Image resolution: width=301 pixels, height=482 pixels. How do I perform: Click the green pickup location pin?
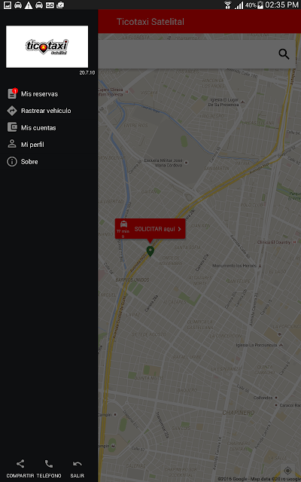[150, 251]
